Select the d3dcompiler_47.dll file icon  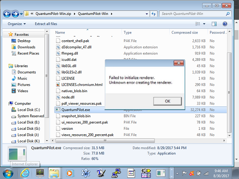[58, 47]
